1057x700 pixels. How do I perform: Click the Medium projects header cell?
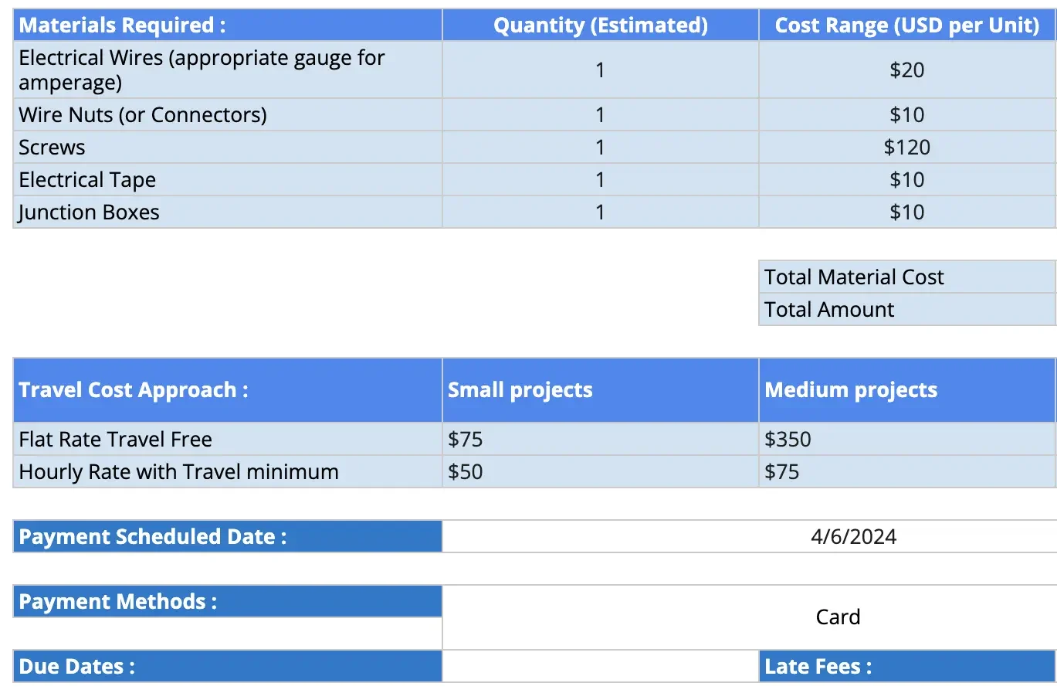[x=906, y=390]
